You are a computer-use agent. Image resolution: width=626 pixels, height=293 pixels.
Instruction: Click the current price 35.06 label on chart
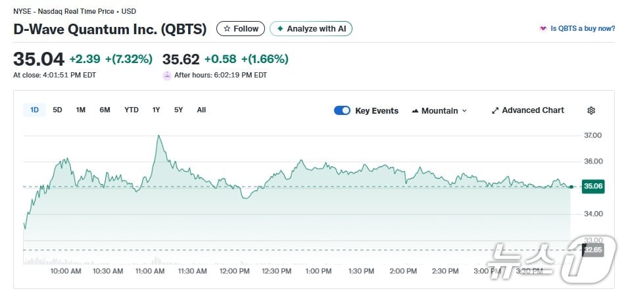point(592,187)
